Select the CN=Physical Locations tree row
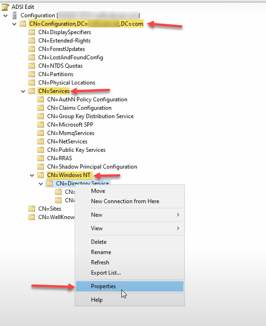 (x=67, y=83)
